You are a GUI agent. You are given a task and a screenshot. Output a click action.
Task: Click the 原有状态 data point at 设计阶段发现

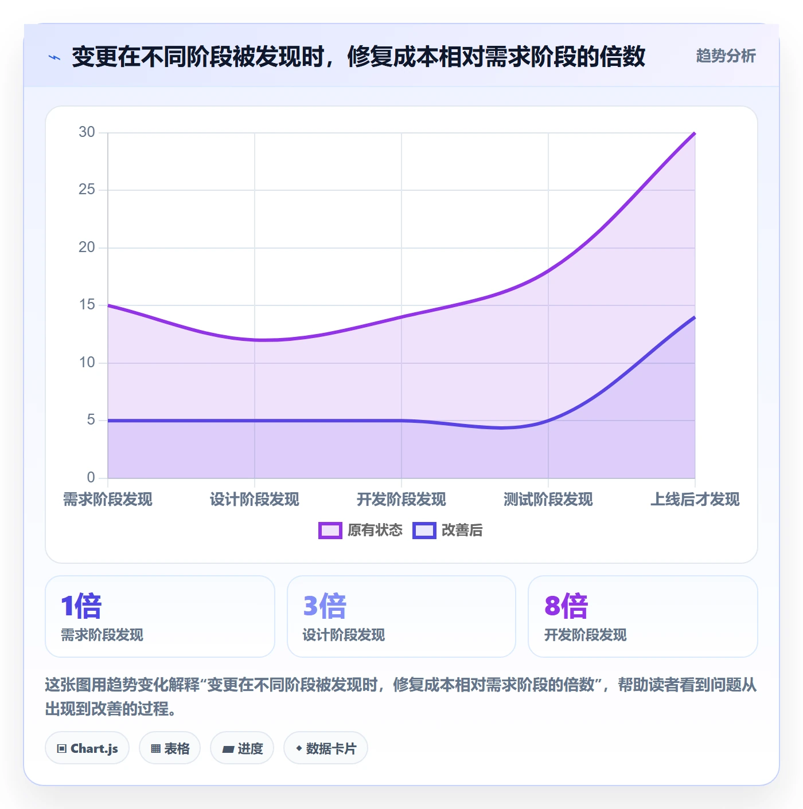click(255, 340)
